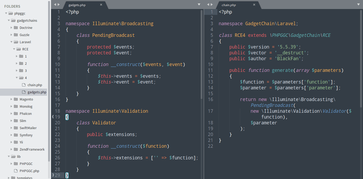The image size is (363, 179).
Task: Click 'RCE4' class name in chain.php
Action: pyautogui.click(x=240, y=35)
